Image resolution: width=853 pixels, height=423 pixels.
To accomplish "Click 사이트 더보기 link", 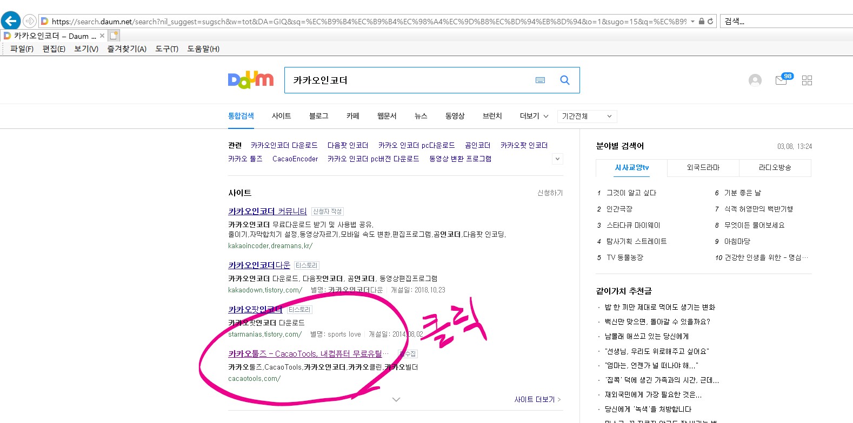I will pyautogui.click(x=537, y=399).
